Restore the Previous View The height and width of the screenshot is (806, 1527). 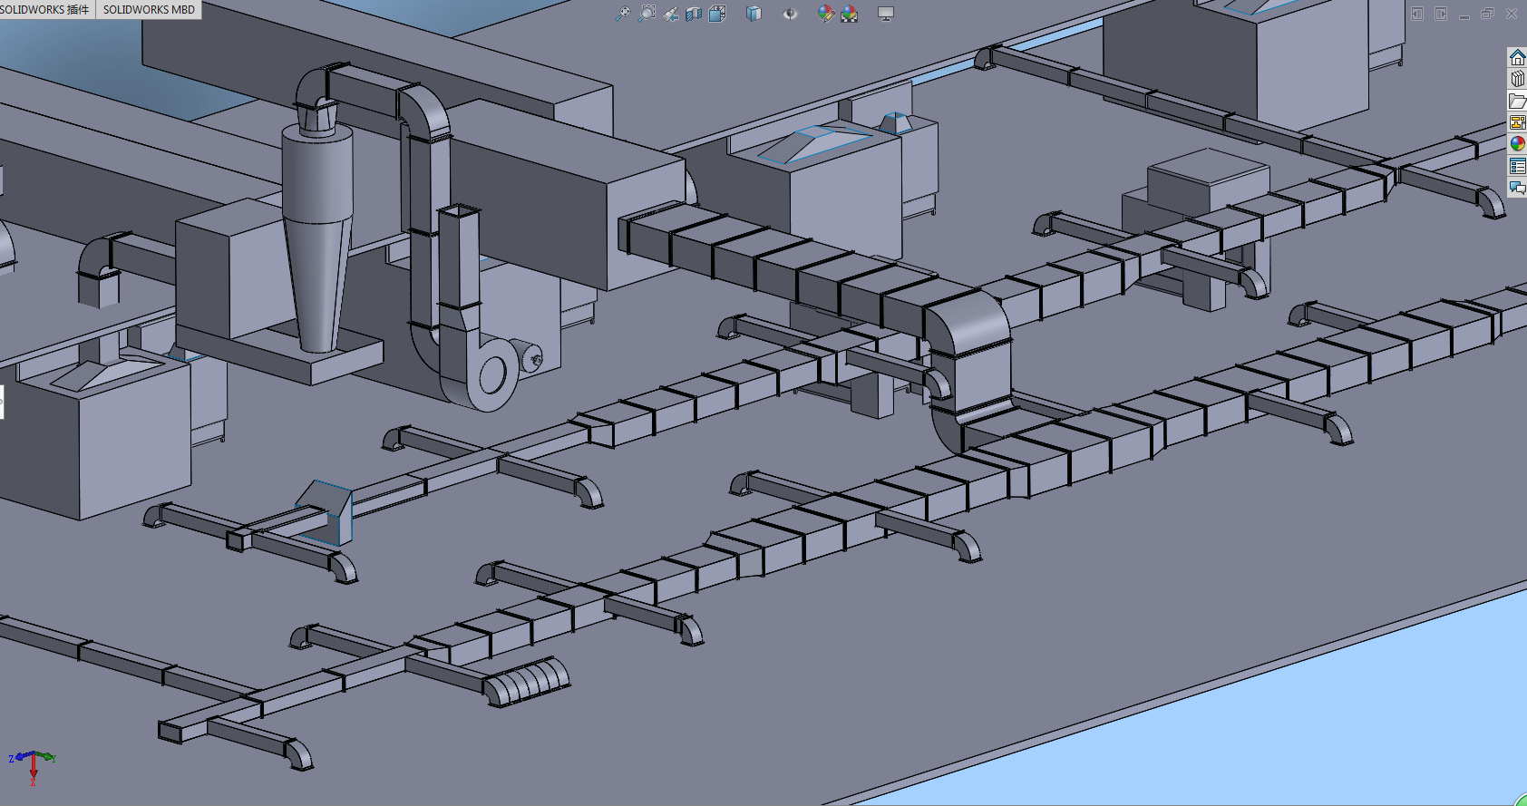[x=670, y=14]
